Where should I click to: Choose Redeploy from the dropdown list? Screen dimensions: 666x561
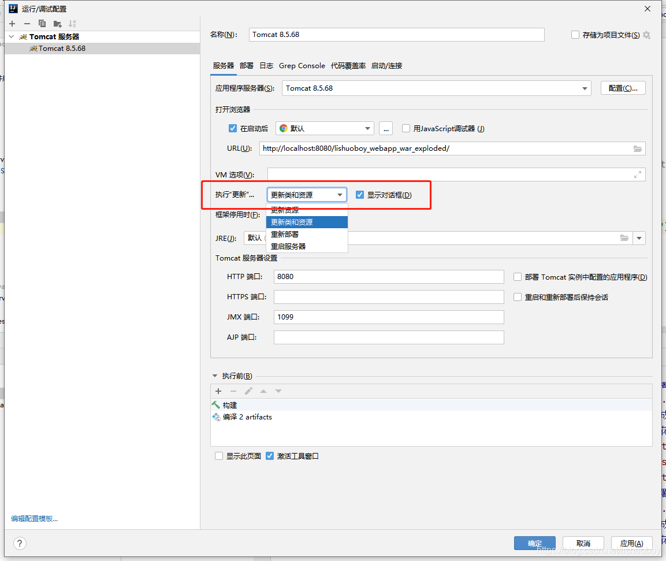tap(307, 234)
